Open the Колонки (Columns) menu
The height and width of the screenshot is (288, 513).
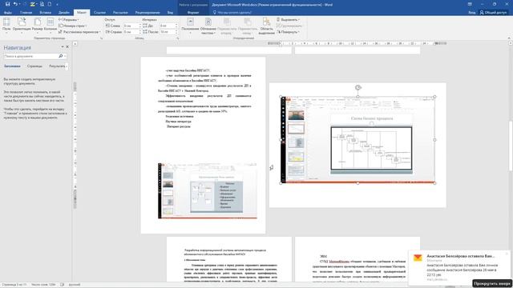click(50, 26)
